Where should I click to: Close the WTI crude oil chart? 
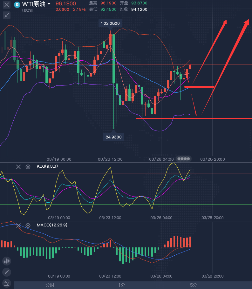click(6, 5)
